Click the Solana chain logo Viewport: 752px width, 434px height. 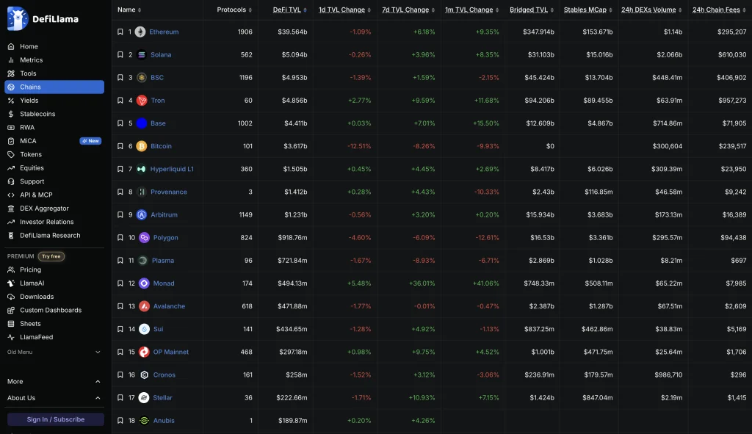(142, 54)
